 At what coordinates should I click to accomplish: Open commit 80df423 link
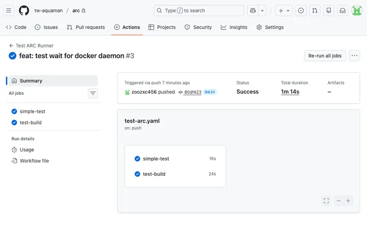(192, 92)
